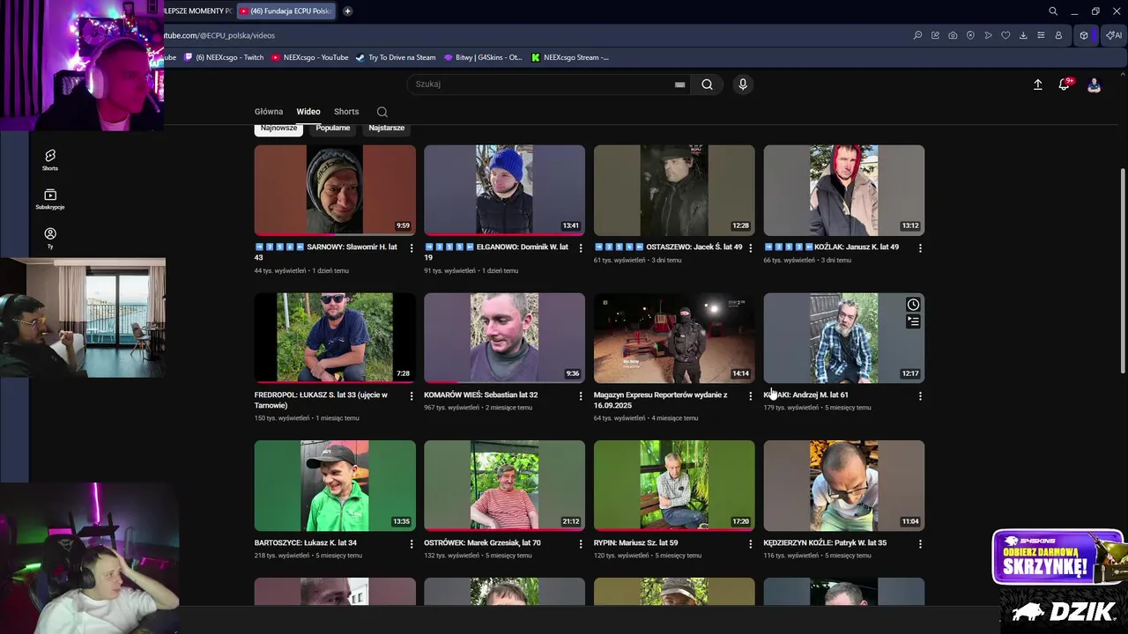Take a snapshot with the camera icon

[x=953, y=35]
